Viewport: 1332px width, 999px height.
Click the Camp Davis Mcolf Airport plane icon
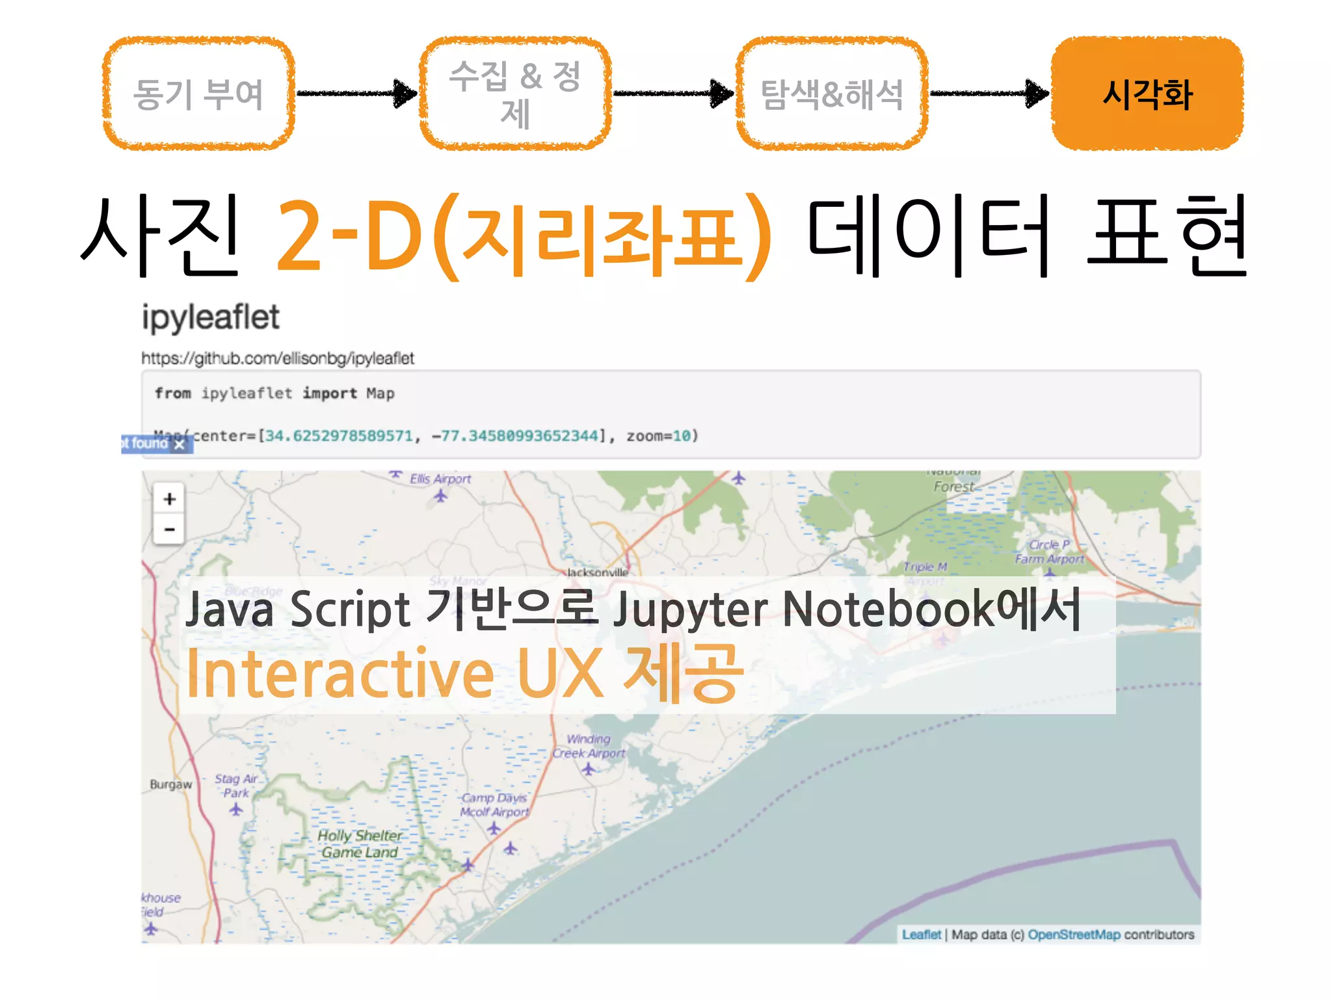coord(494,829)
